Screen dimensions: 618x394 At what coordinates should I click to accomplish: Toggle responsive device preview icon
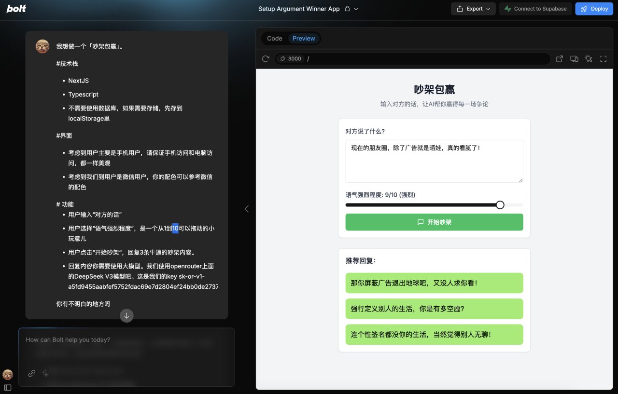(x=574, y=59)
